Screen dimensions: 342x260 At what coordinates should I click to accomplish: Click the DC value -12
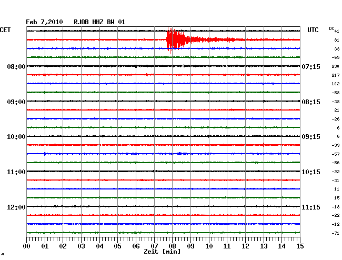tap(336, 224)
